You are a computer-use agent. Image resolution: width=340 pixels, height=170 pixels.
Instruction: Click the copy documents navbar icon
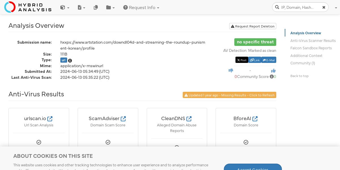coord(96,8)
